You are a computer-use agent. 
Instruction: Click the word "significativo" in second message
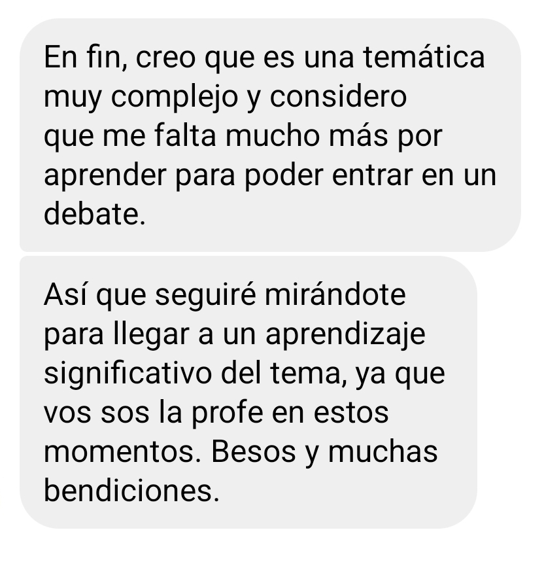tap(127, 374)
